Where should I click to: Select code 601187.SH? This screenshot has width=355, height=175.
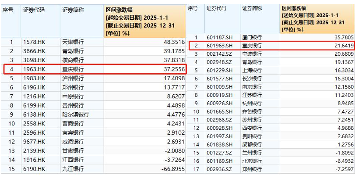[220, 37]
